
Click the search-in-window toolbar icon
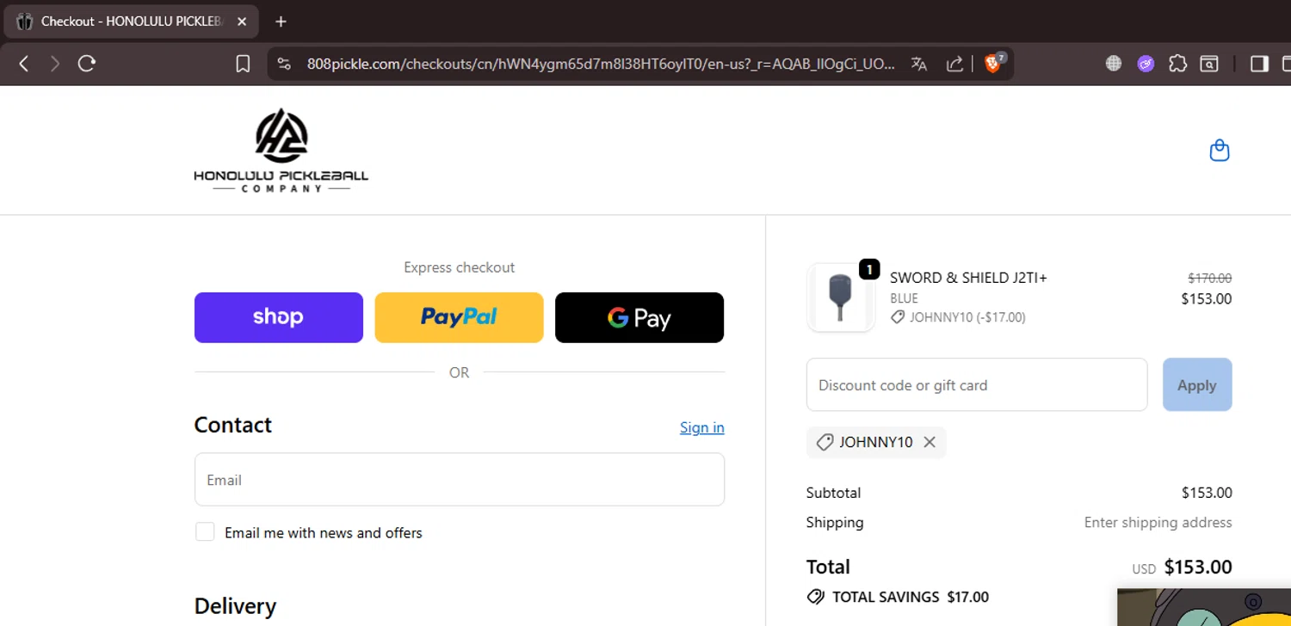[1209, 64]
